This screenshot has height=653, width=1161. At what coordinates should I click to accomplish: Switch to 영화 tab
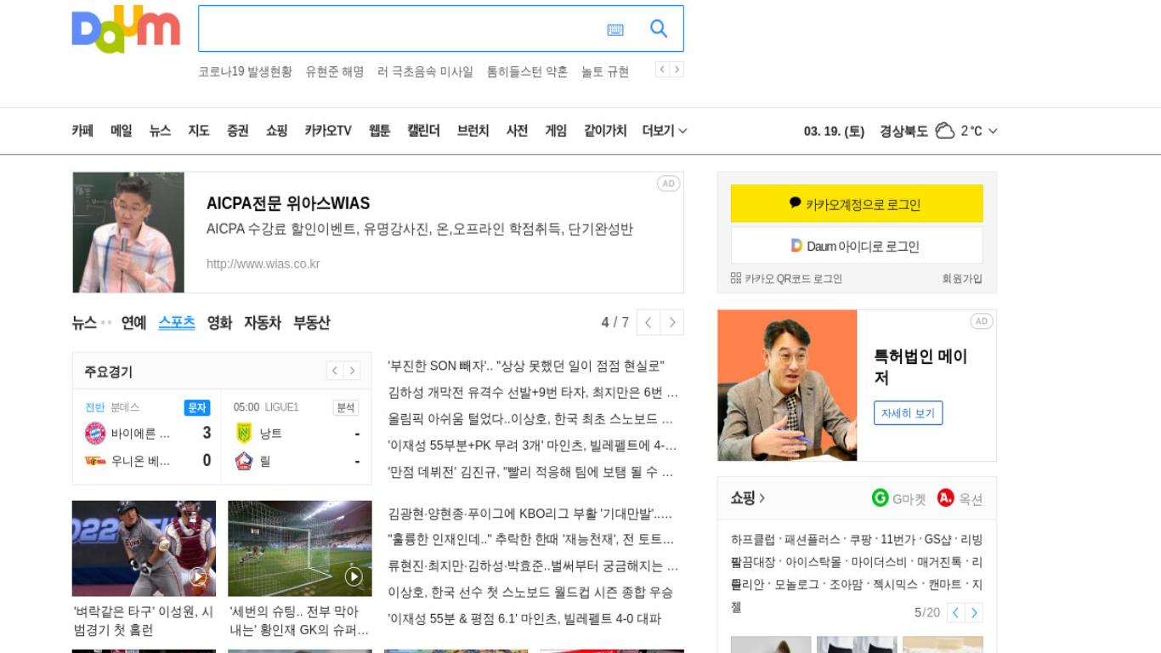(x=219, y=323)
